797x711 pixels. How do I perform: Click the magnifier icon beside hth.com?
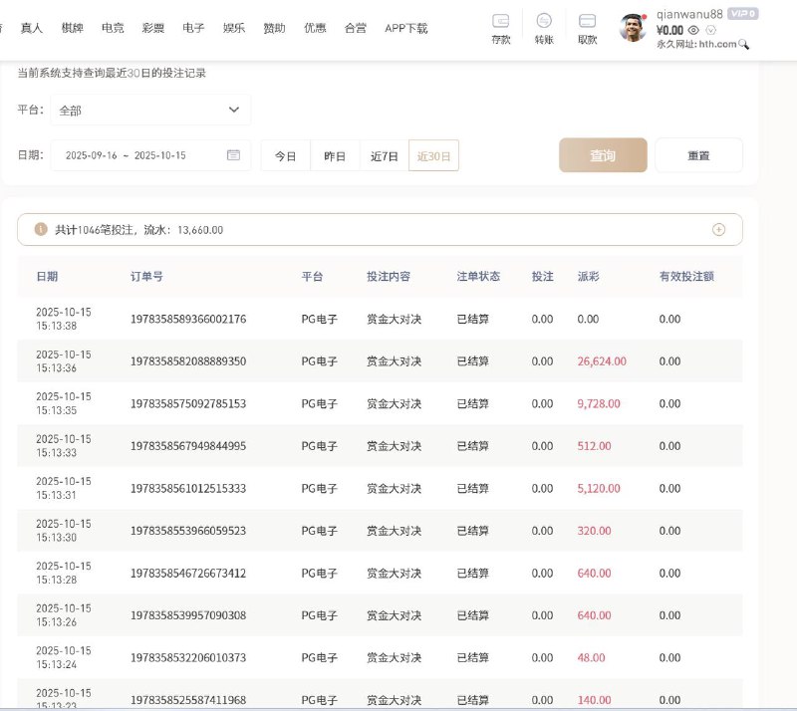pyautogui.click(x=743, y=45)
